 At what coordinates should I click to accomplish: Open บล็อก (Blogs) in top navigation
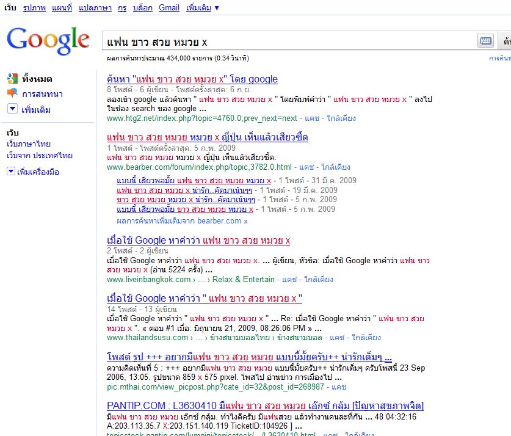click(142, 7)
